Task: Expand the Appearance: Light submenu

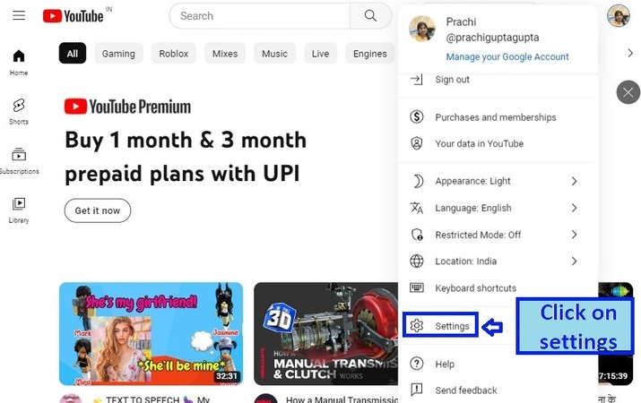Action: [496, 181]
